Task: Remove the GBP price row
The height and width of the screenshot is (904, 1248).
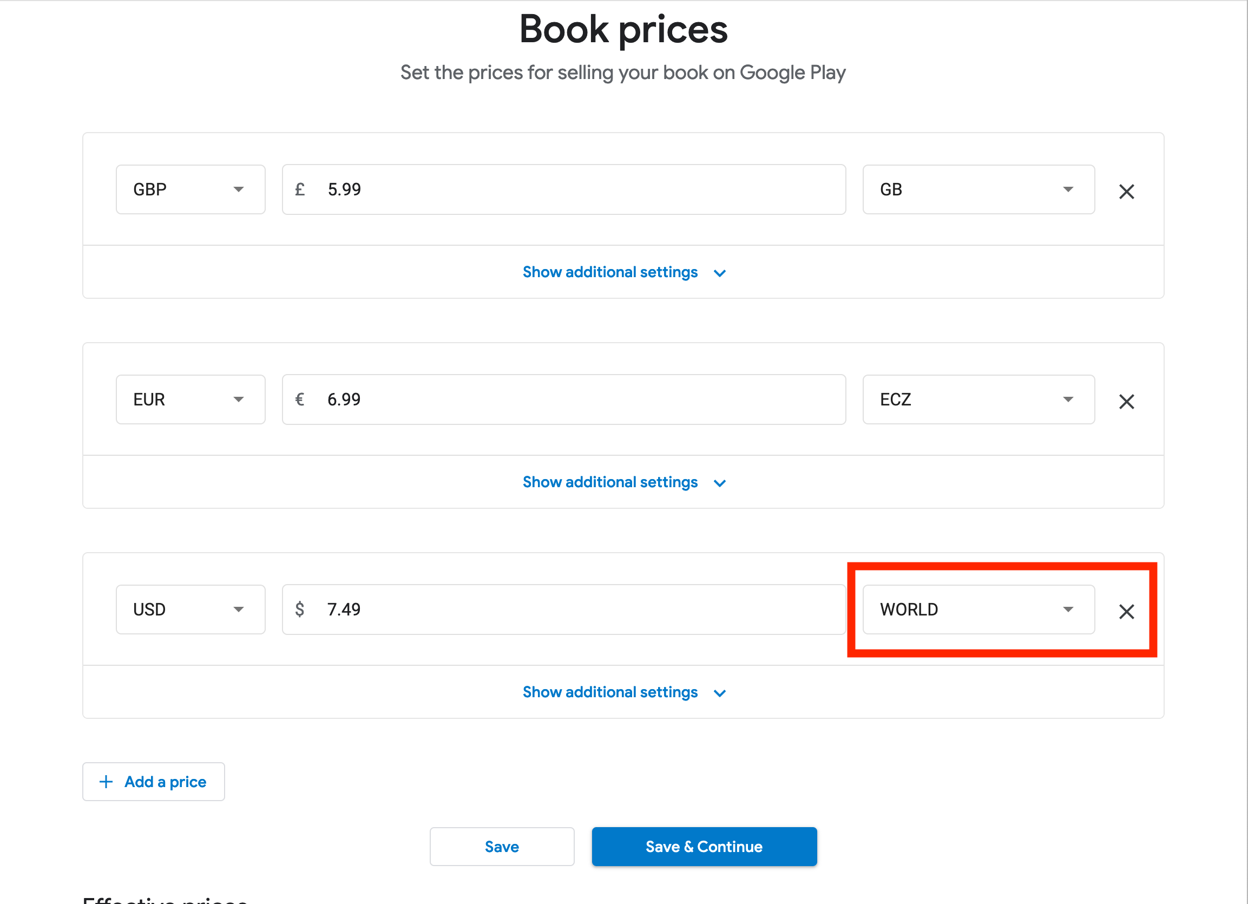Action: (x=1126, y=191)
